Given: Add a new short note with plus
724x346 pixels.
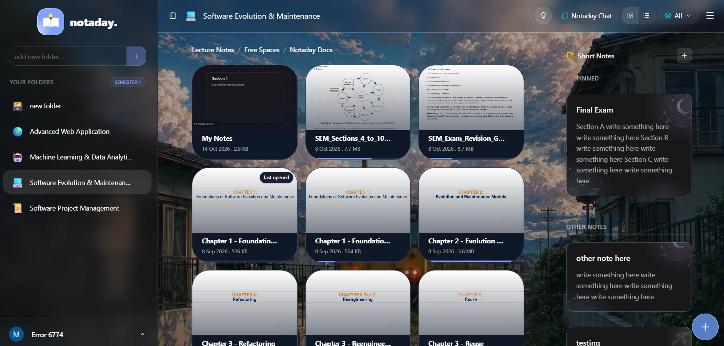Looking at the screenshot, I should [x=684, y=55].
